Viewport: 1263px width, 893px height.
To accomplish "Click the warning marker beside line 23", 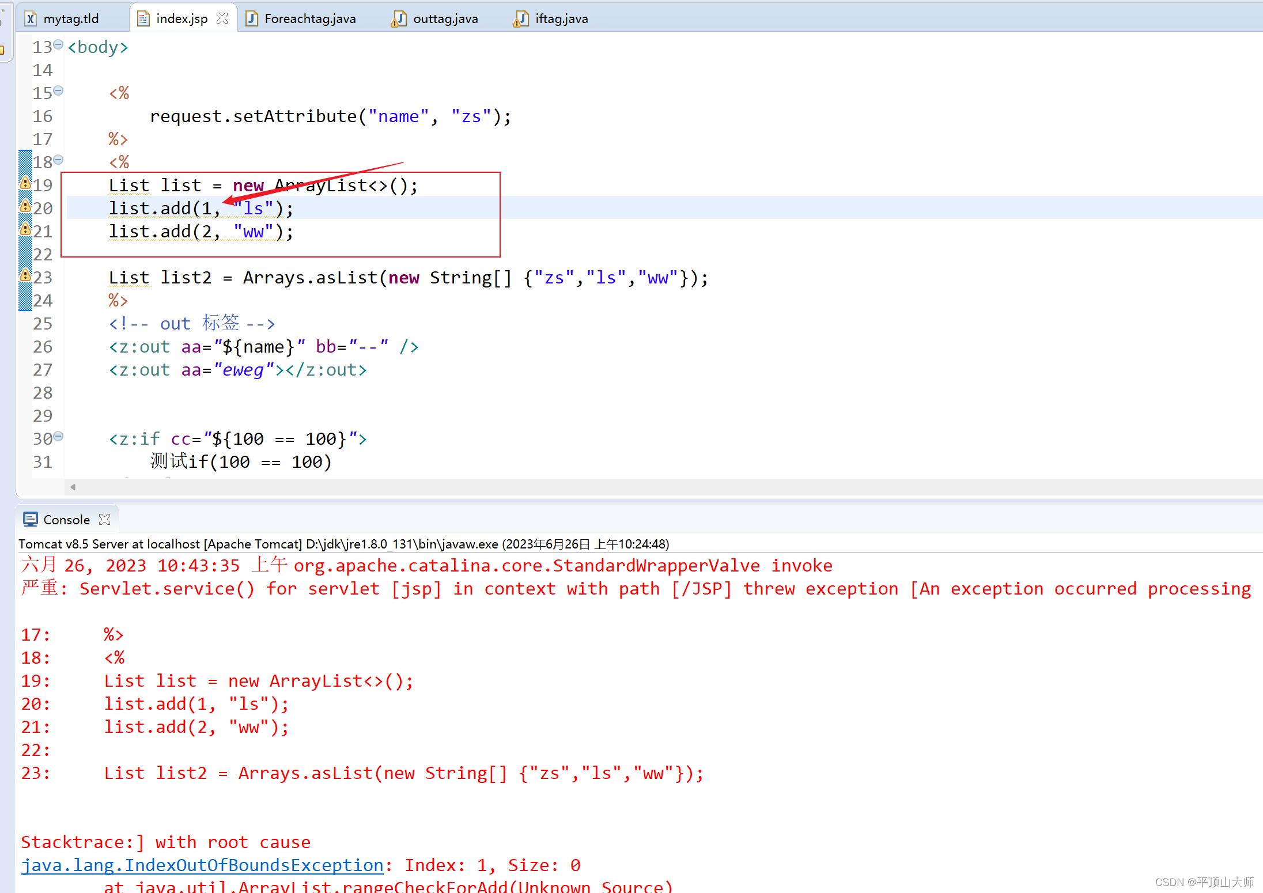I will click(x=25, y=275).
